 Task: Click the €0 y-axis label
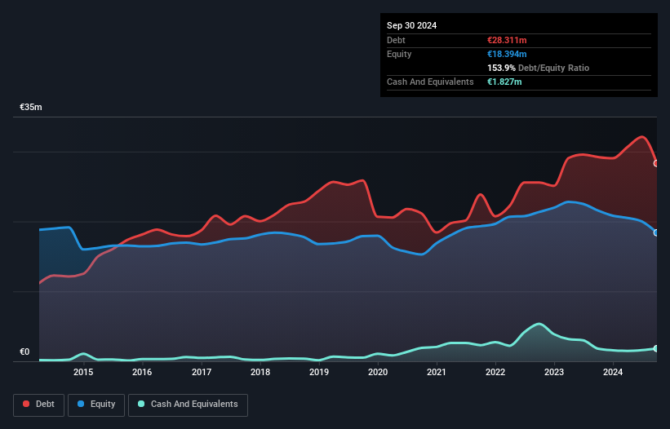point(24,352)
